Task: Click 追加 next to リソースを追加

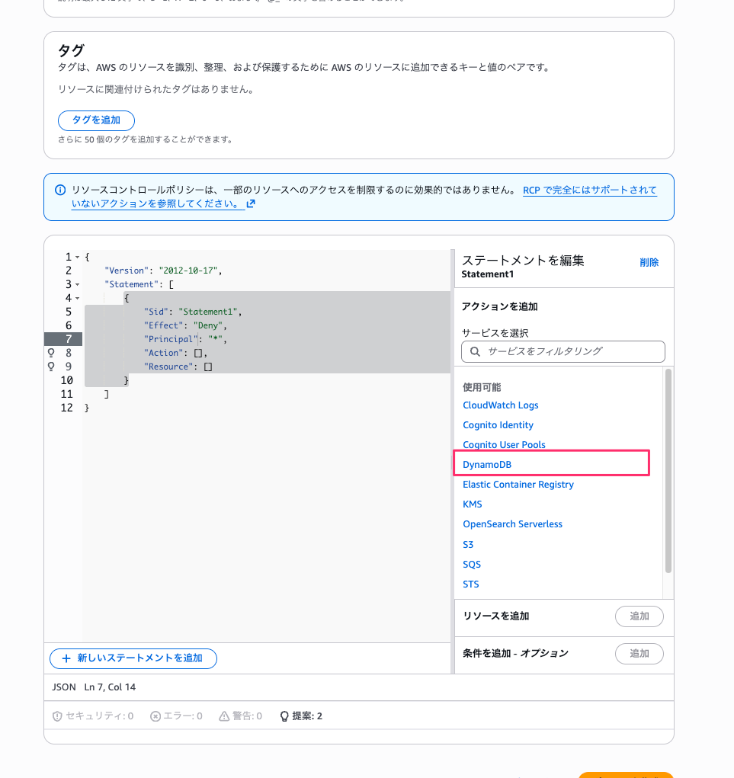Action: pos(639,616)
